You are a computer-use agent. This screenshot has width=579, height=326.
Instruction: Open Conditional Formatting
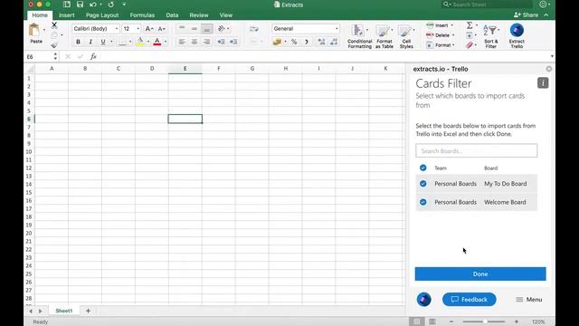click(359, 36)
